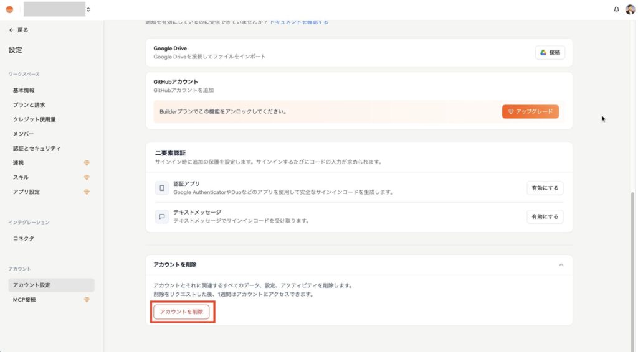This screenshot has width=638, height=352.
Task: Click the テキストメッセージ chat bubble icon
Action: [162, 216]
